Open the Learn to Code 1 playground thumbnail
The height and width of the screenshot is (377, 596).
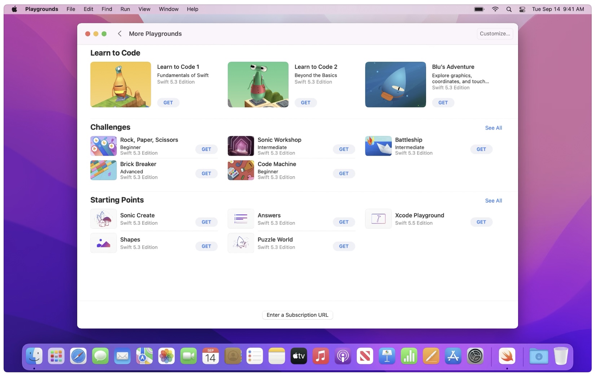(120, 84)
